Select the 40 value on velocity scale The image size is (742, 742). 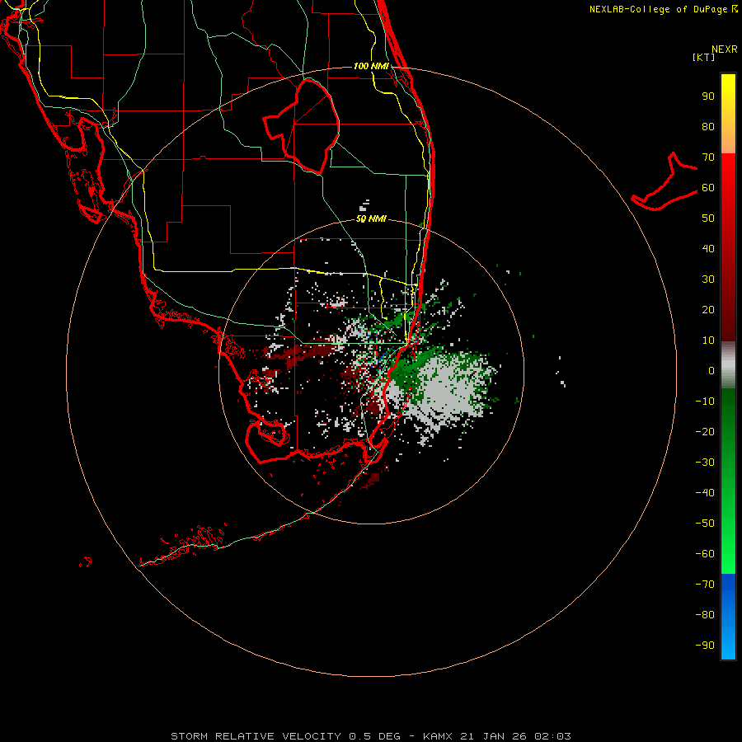708,248
